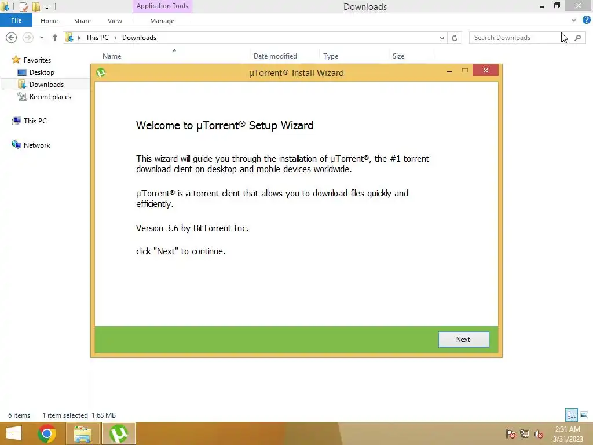Go up one folder level
The image size is (593, 445).
click(x=55, y=38)
